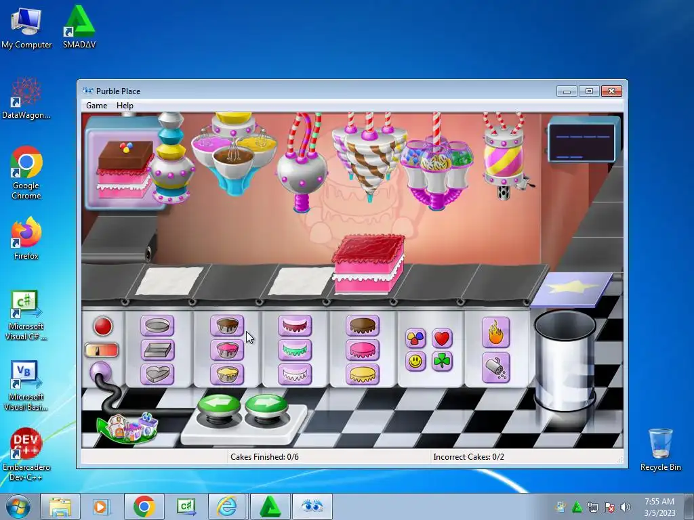The height and width of the screenshot is (520, 694).
Task: Switch to Purble Place taskbar button
Action: click(312, 506)
